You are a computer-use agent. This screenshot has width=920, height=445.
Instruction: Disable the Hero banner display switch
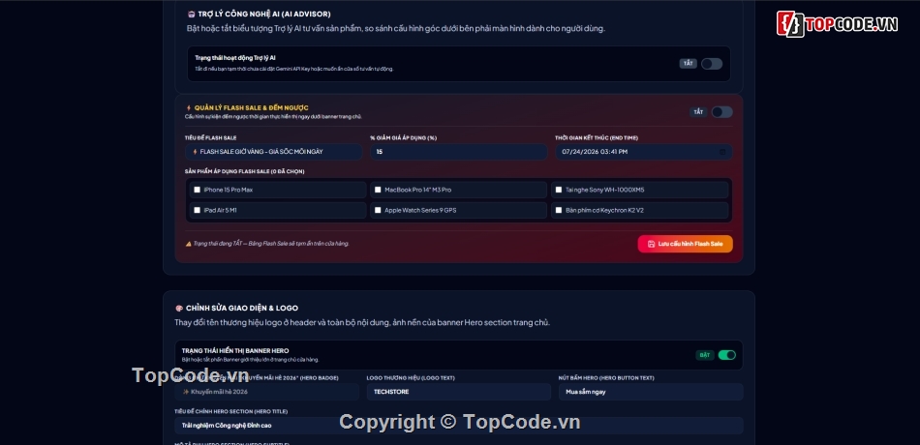click(x=727, y=355)
